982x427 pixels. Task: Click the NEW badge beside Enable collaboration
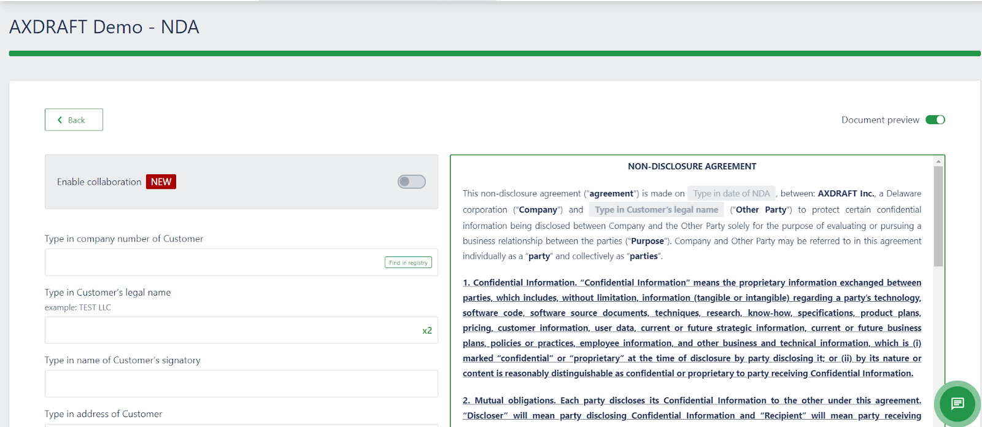[x=161, y=182]
